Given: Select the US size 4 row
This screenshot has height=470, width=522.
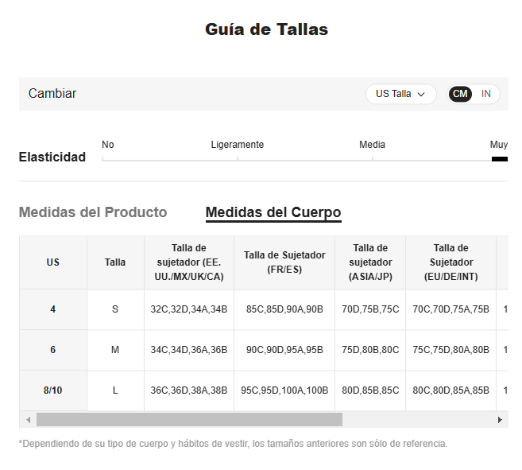Looking at the screenshot, I should (x=264, y=309).
